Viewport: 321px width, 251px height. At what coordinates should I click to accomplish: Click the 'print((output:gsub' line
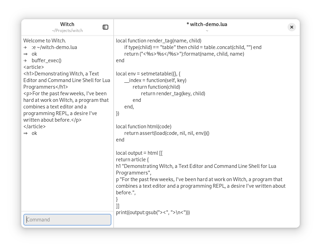coord(153,212)
